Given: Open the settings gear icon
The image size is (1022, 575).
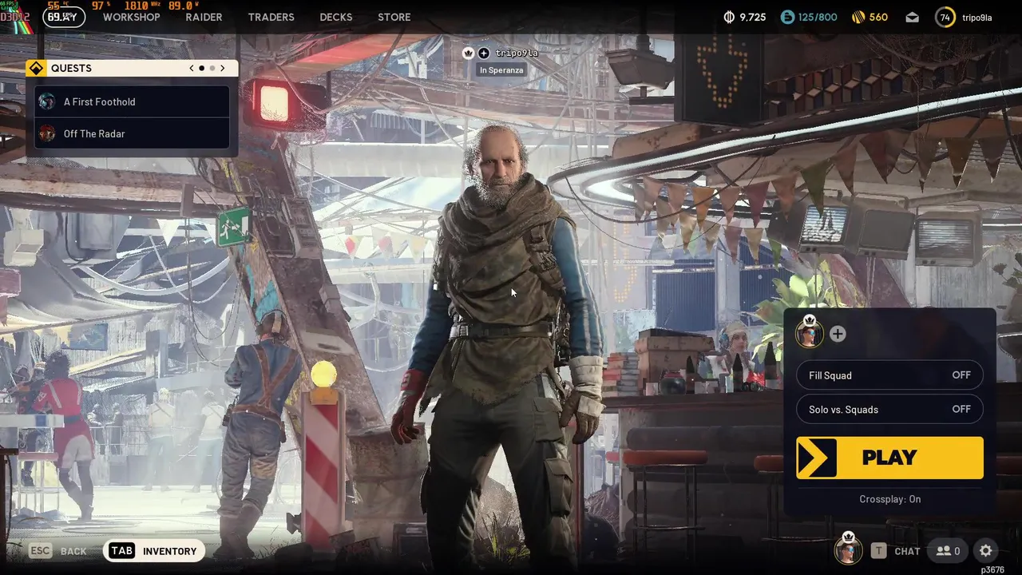Looking at the screenshot, I should coord(986,551).
